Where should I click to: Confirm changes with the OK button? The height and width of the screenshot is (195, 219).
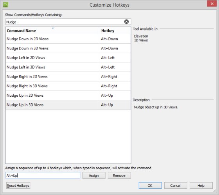(150, 186)
